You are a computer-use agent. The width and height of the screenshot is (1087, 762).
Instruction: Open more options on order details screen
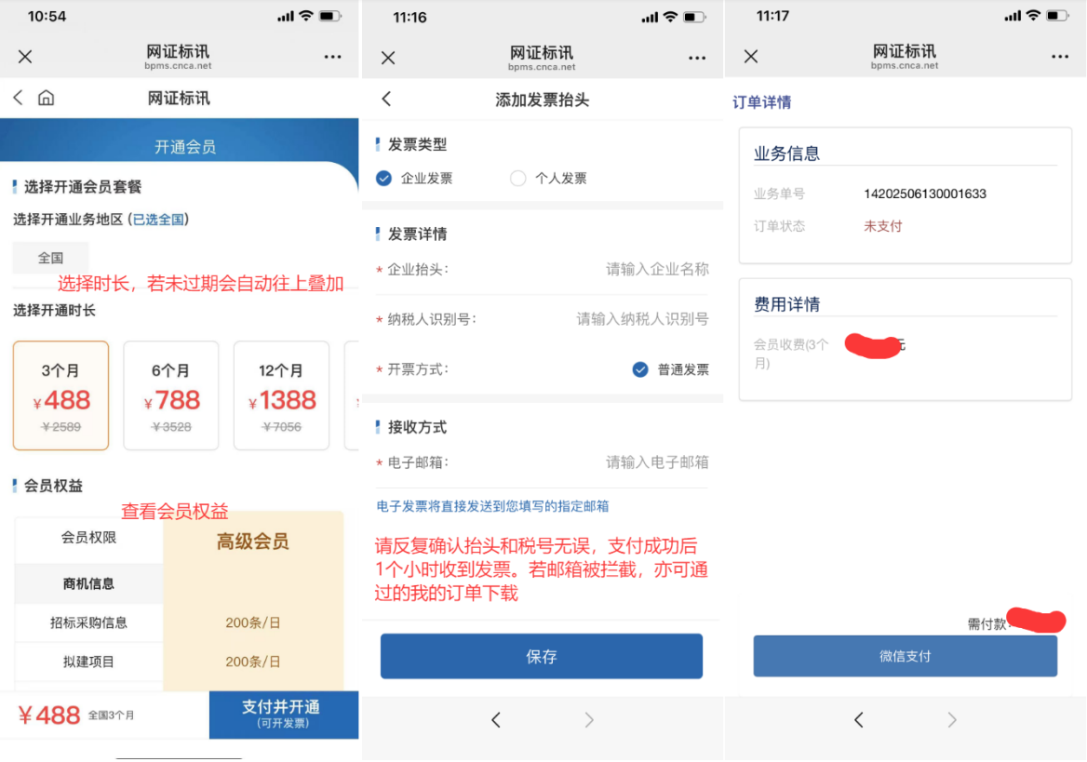[1060, 57]
